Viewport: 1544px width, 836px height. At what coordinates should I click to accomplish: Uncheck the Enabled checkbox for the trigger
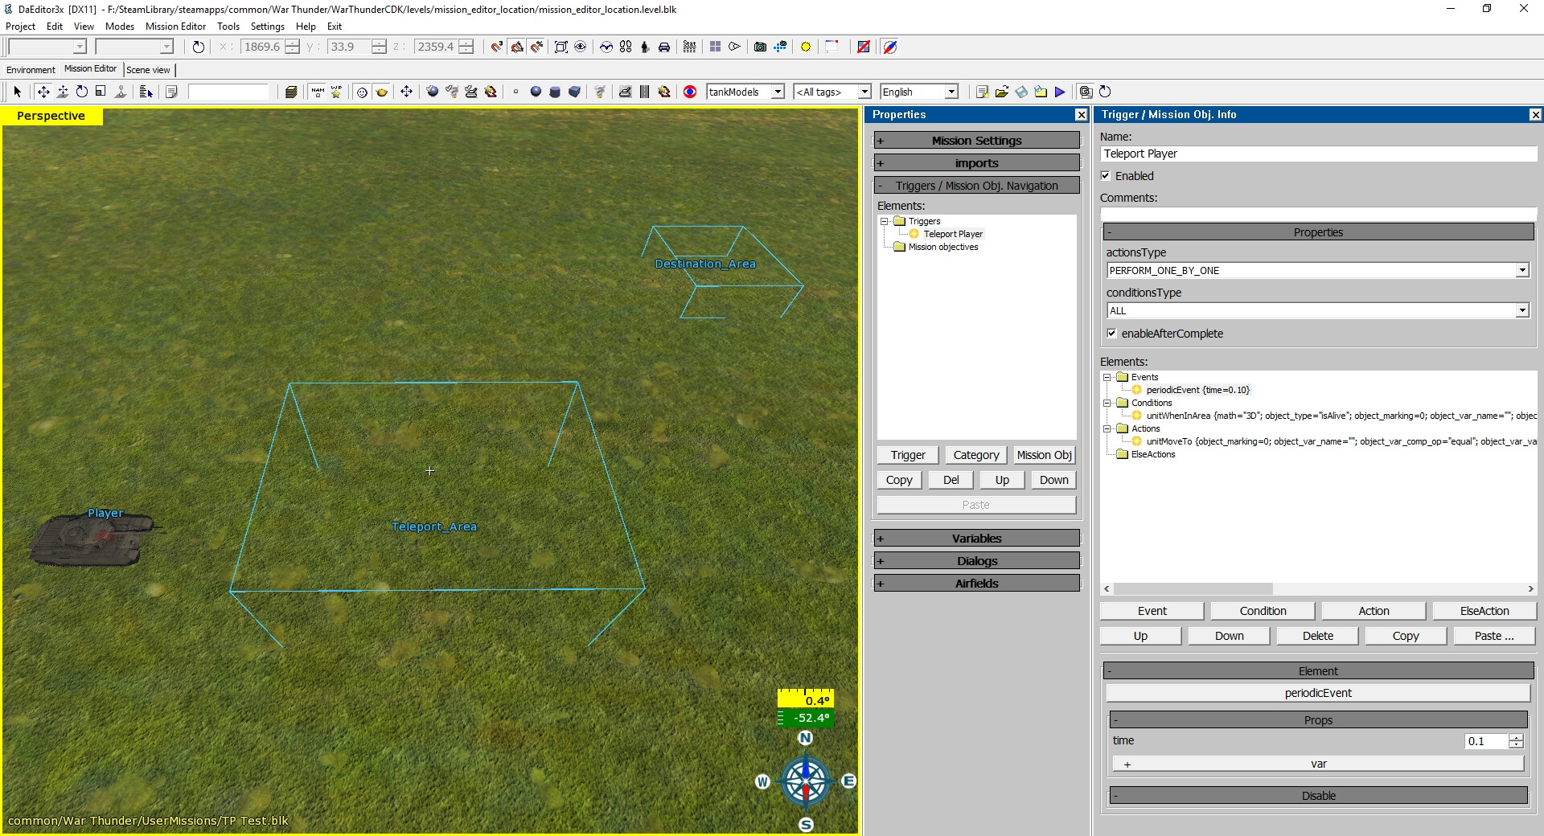[1106, 176]
